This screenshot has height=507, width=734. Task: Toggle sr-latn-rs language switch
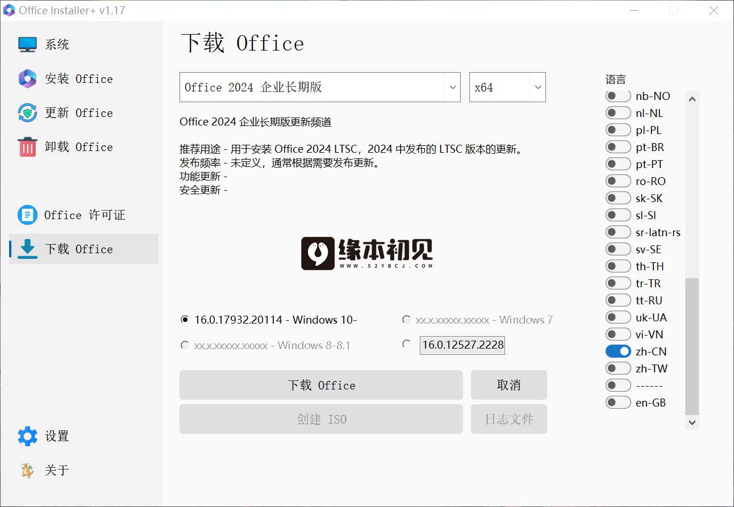pos(618,232)
